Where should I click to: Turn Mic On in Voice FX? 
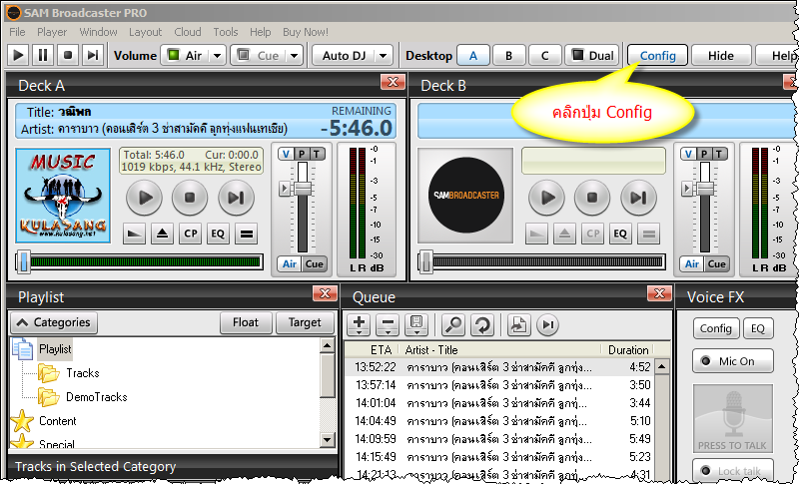click(733, 361)
